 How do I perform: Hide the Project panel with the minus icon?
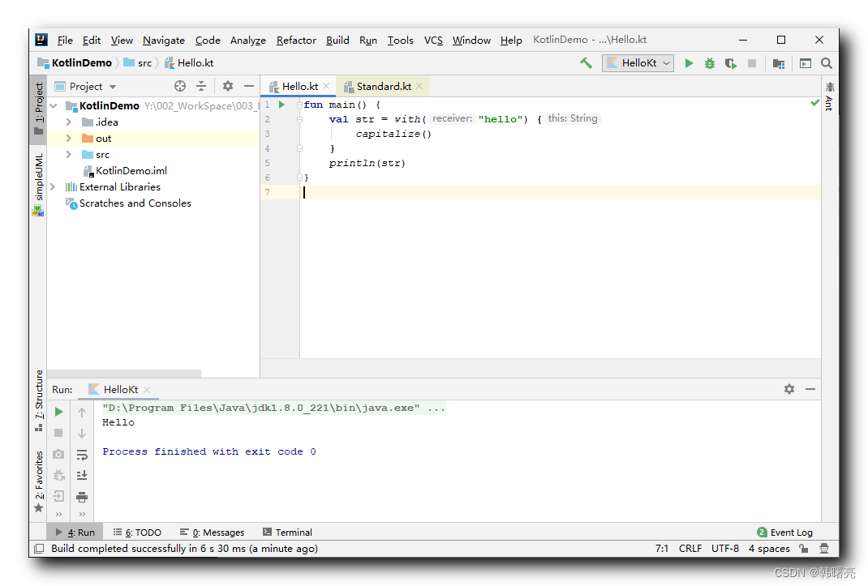pyautogui.click(x=248, y=86)
